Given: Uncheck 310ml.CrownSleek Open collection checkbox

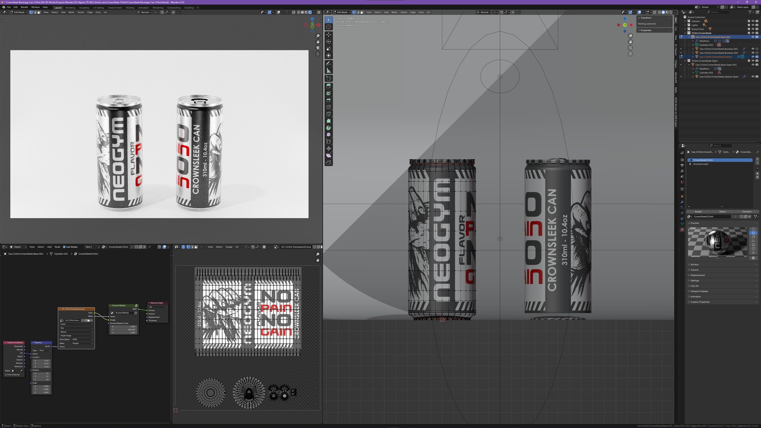Looking at the screenshot, I should [x=749, y=61].
